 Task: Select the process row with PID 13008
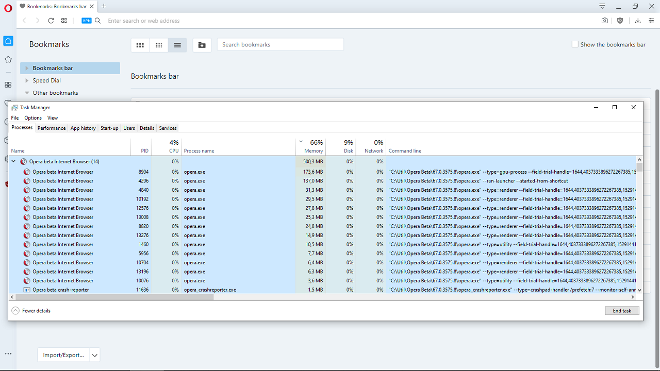[322, 217]
